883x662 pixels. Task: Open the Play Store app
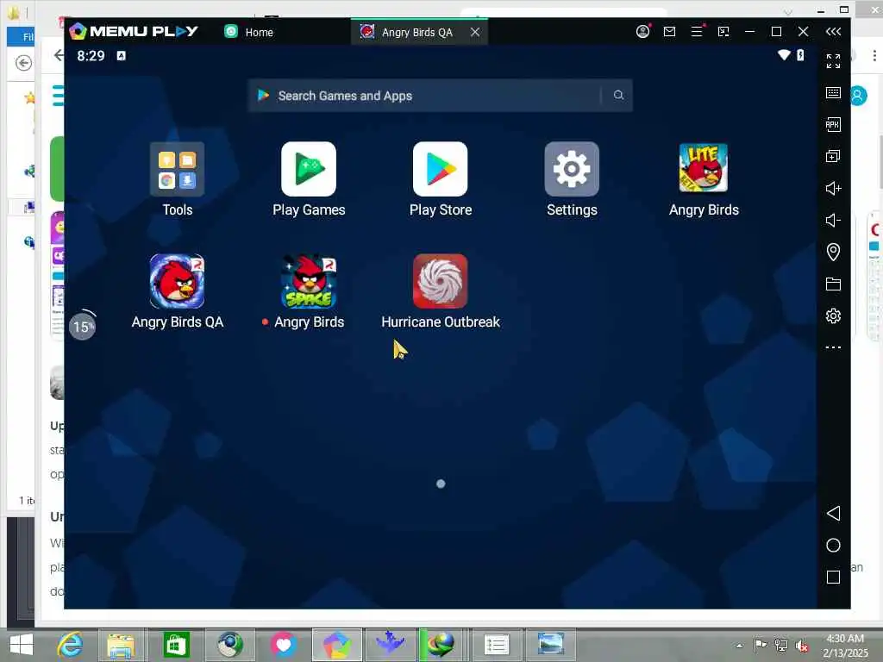click(x=441, y=170)
